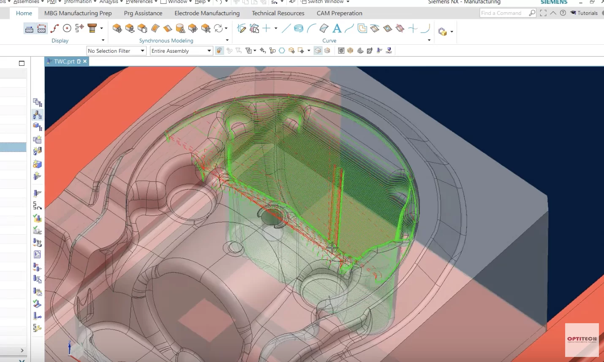Select the Text curve tool icon
This screenshot has width=604, height=362.
(337, 28)
